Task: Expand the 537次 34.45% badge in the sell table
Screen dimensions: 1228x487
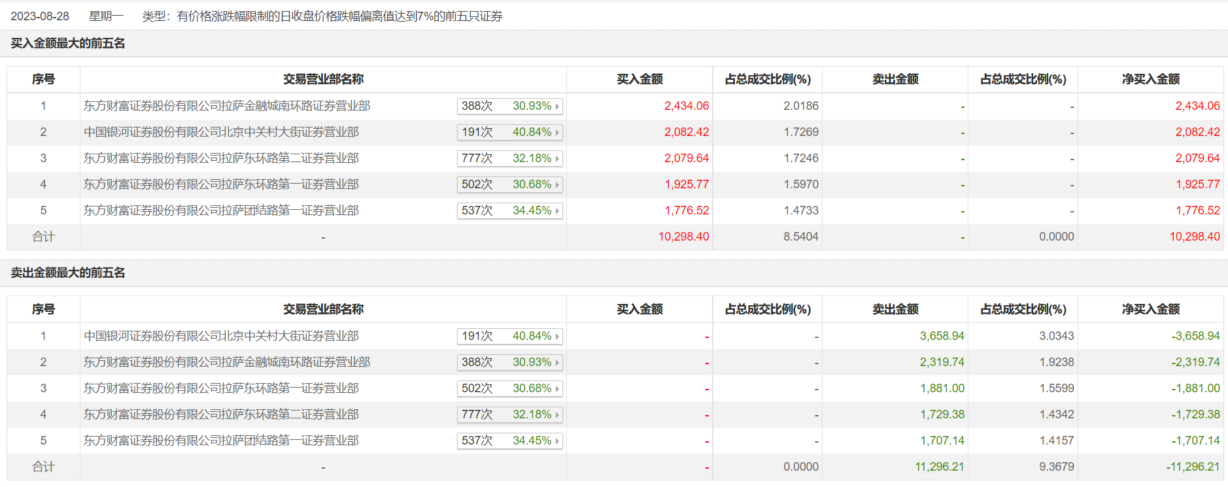Action: (510, 441)
